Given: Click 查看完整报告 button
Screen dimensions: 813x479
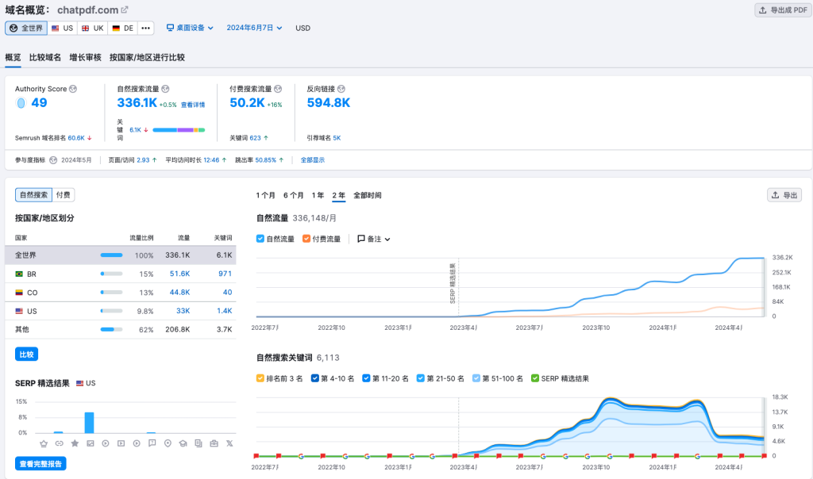Looking at the screenshot, I should click(40, 463).
